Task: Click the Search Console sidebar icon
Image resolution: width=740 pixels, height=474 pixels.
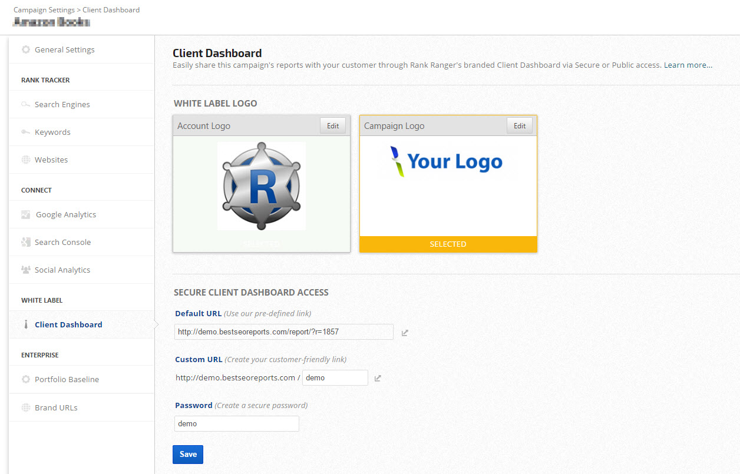Action: (26, 243)
